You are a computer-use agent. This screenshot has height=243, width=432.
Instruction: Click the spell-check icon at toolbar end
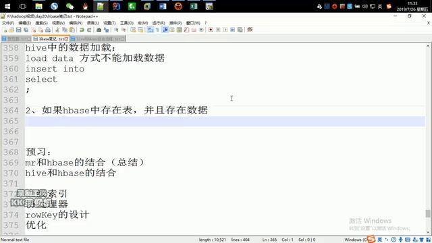coord(250,30)
